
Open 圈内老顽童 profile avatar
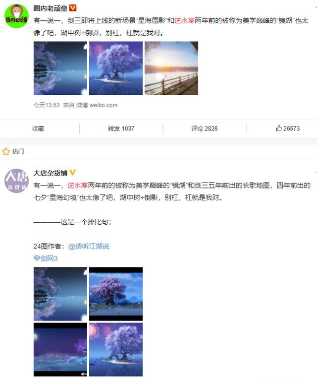[16, 16]
